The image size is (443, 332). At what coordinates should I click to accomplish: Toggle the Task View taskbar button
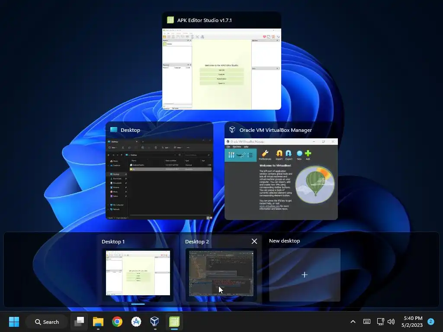pos(79,322)
